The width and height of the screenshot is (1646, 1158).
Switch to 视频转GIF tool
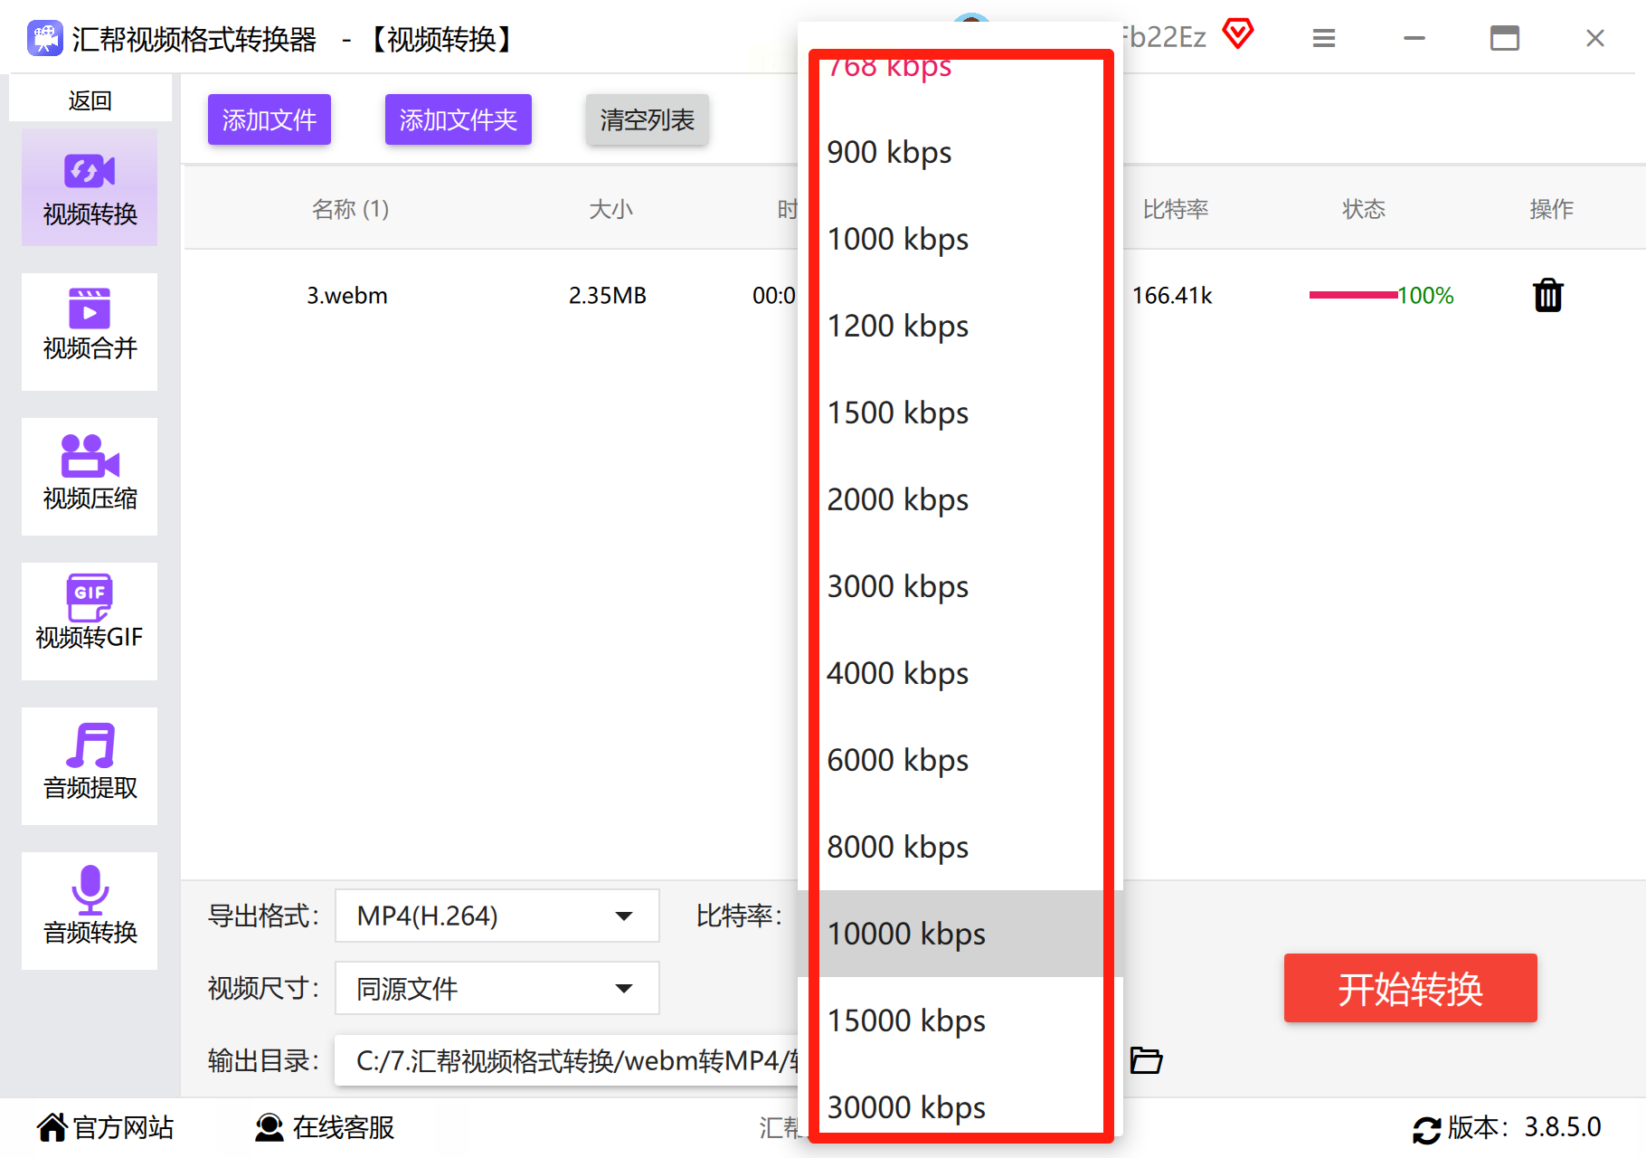(x=90, y=622)
